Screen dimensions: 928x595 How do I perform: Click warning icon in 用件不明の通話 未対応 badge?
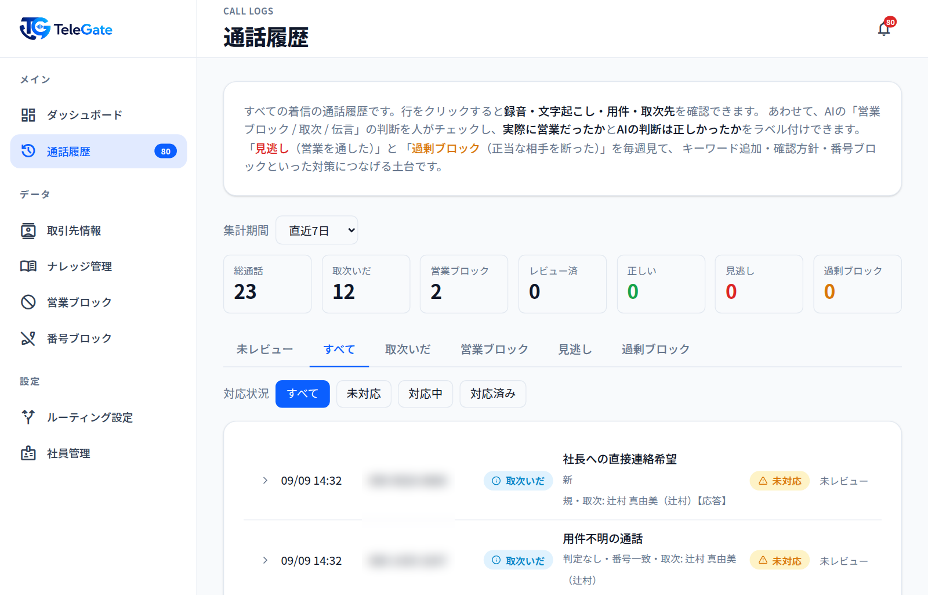(763, 560)
